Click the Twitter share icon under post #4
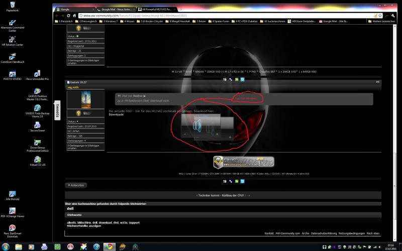The width and height of the screenshot is (402, 251). click(242, 181)
